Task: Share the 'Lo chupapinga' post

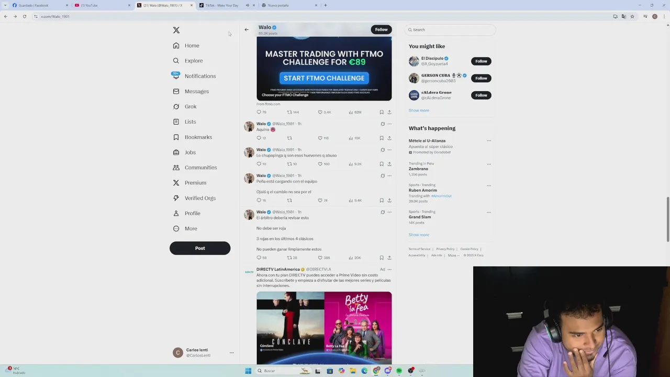Action: (389, 164)
